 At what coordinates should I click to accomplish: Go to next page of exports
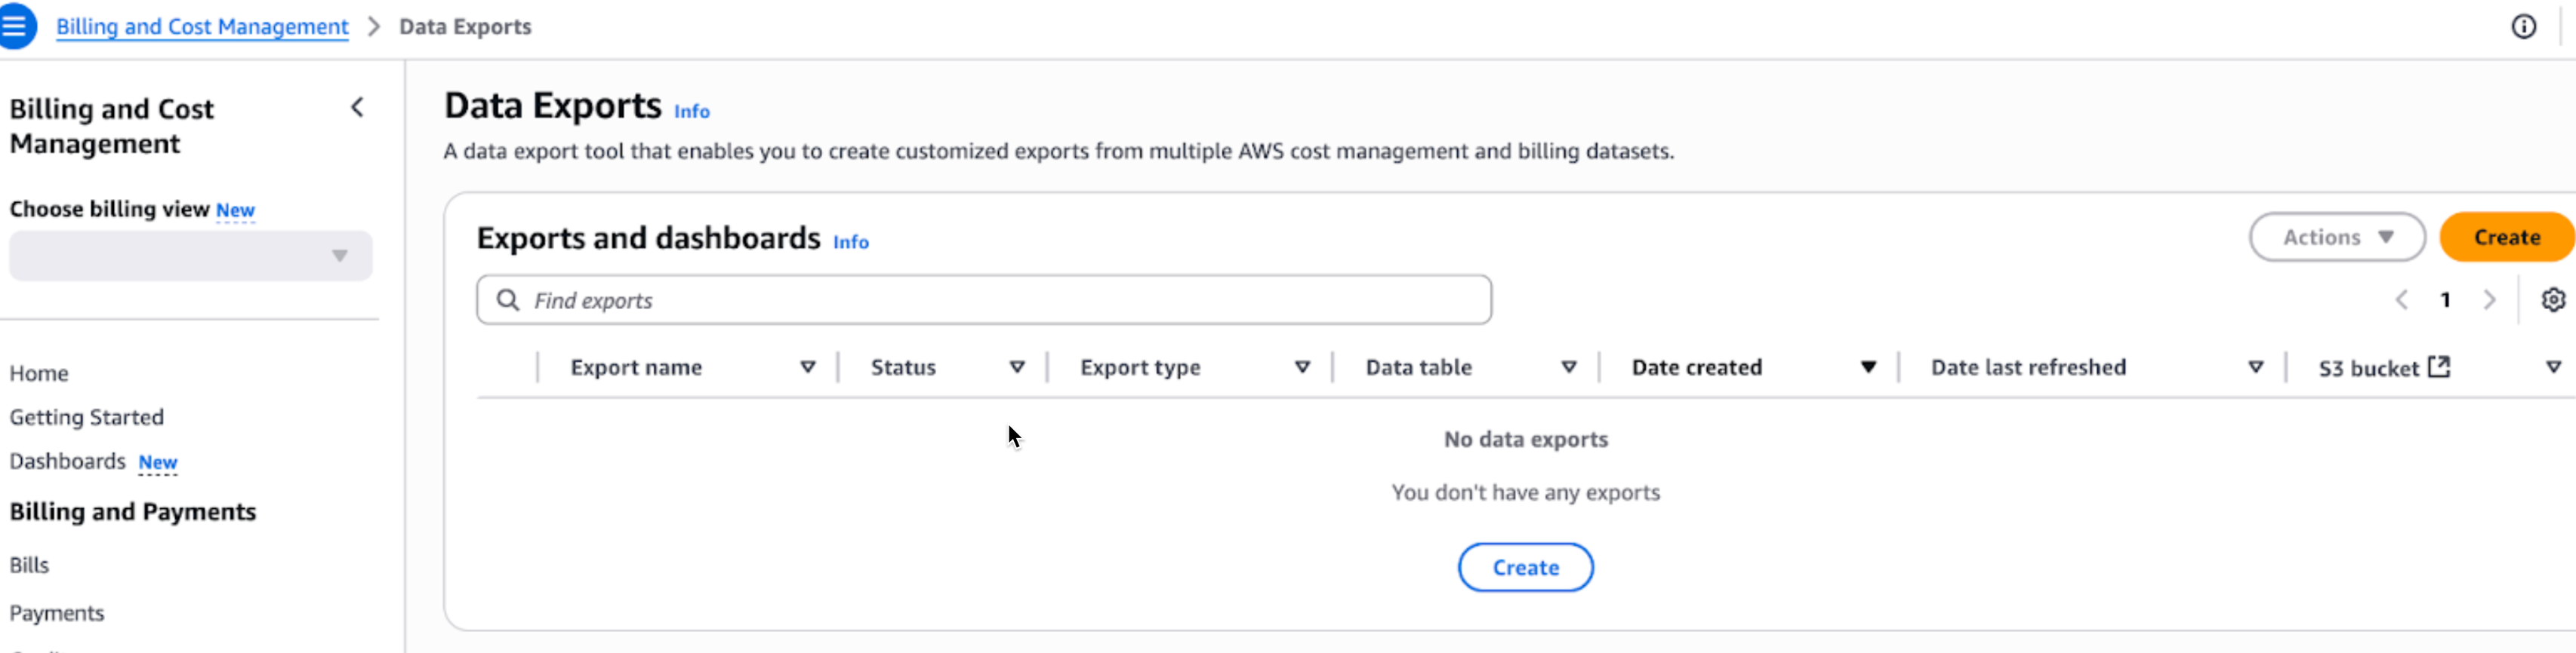(x=2489, y=299)
